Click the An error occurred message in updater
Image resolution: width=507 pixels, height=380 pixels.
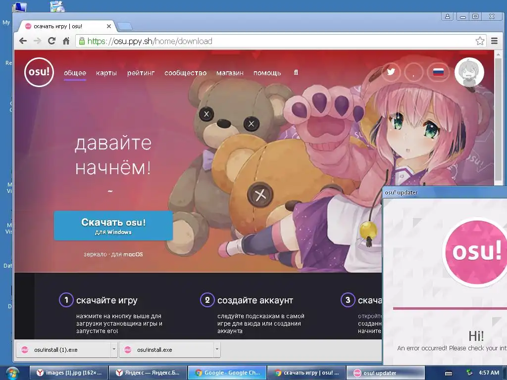click(x=452, y=348)
